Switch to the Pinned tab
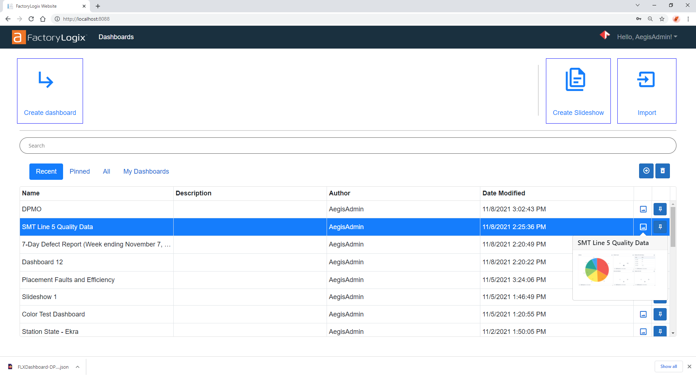 tap(80, 171)
